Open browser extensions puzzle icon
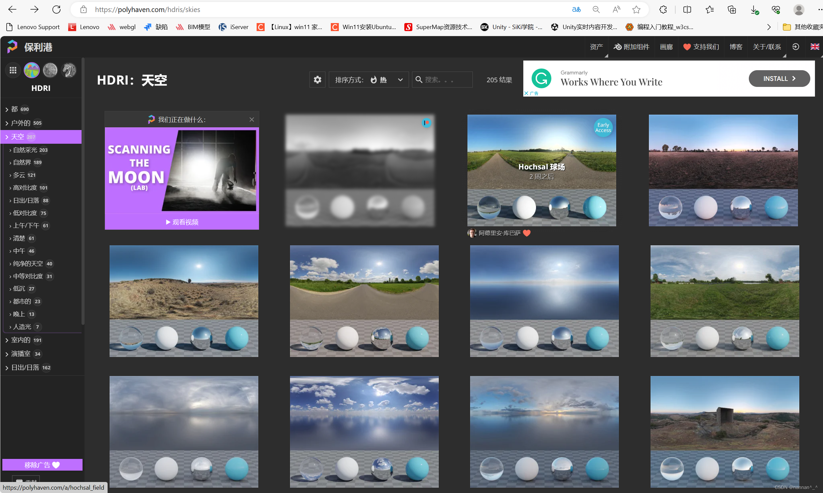Image resolution: width=823 pixels, height=493 pixels. [663, 9]
